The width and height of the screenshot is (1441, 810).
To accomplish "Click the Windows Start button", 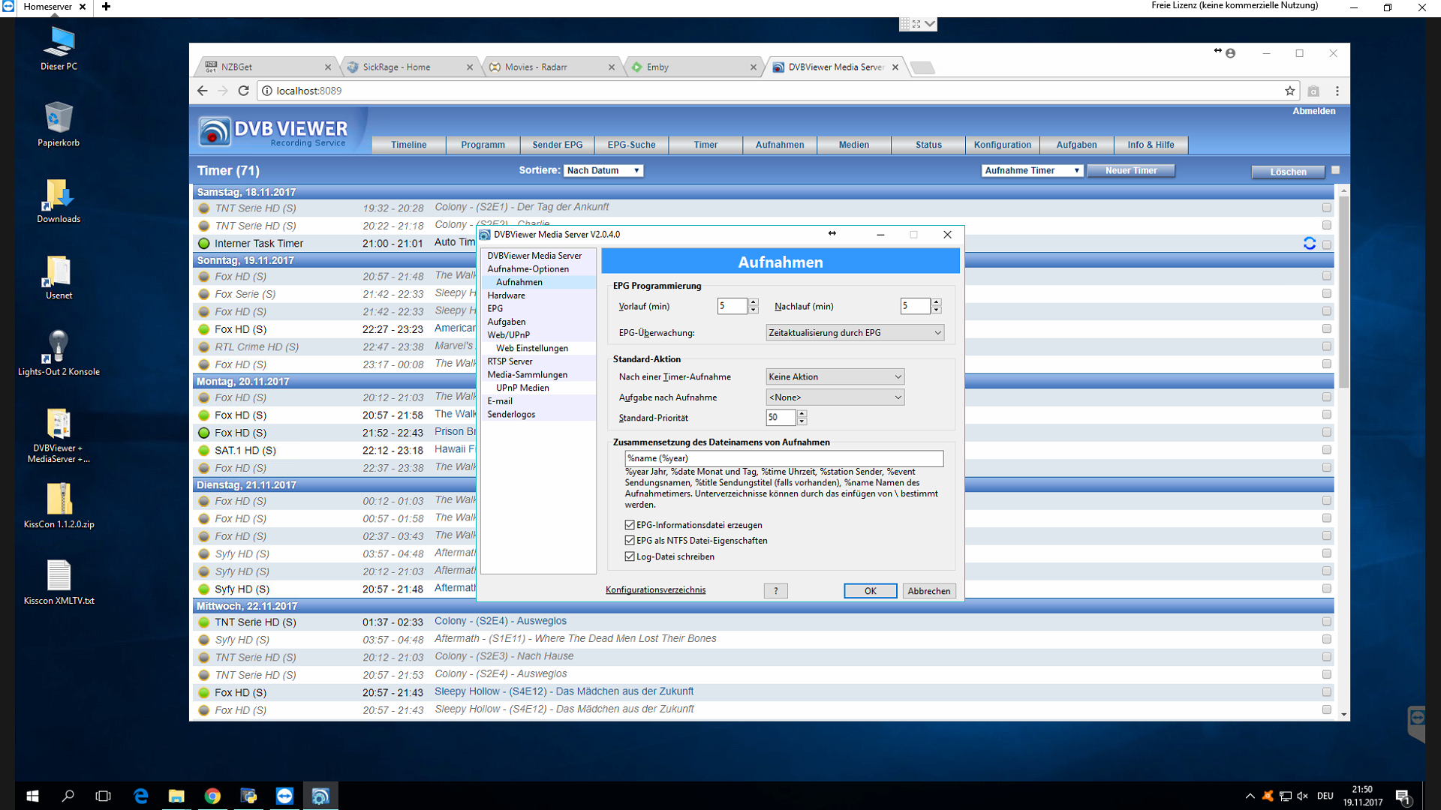I will (32, 796).
